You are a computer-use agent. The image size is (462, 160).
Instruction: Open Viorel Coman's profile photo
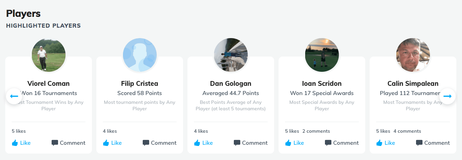[49, 55]
